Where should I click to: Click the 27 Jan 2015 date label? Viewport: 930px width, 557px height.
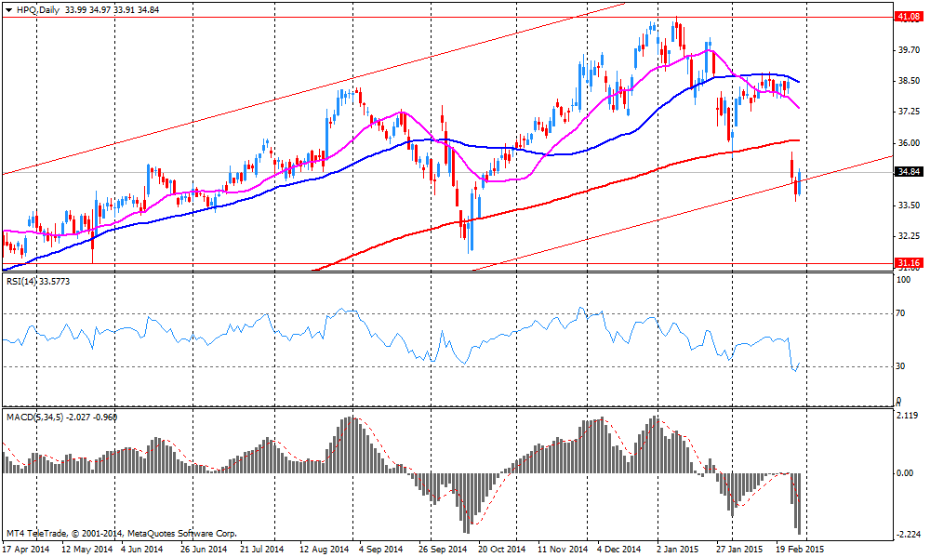[746, 550]
